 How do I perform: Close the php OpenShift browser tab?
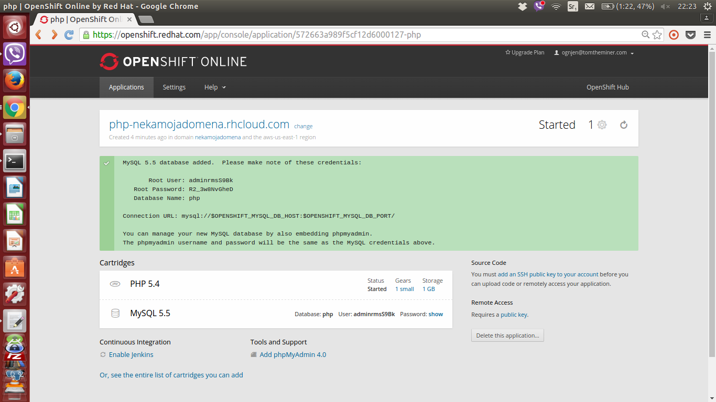(129, 19)
